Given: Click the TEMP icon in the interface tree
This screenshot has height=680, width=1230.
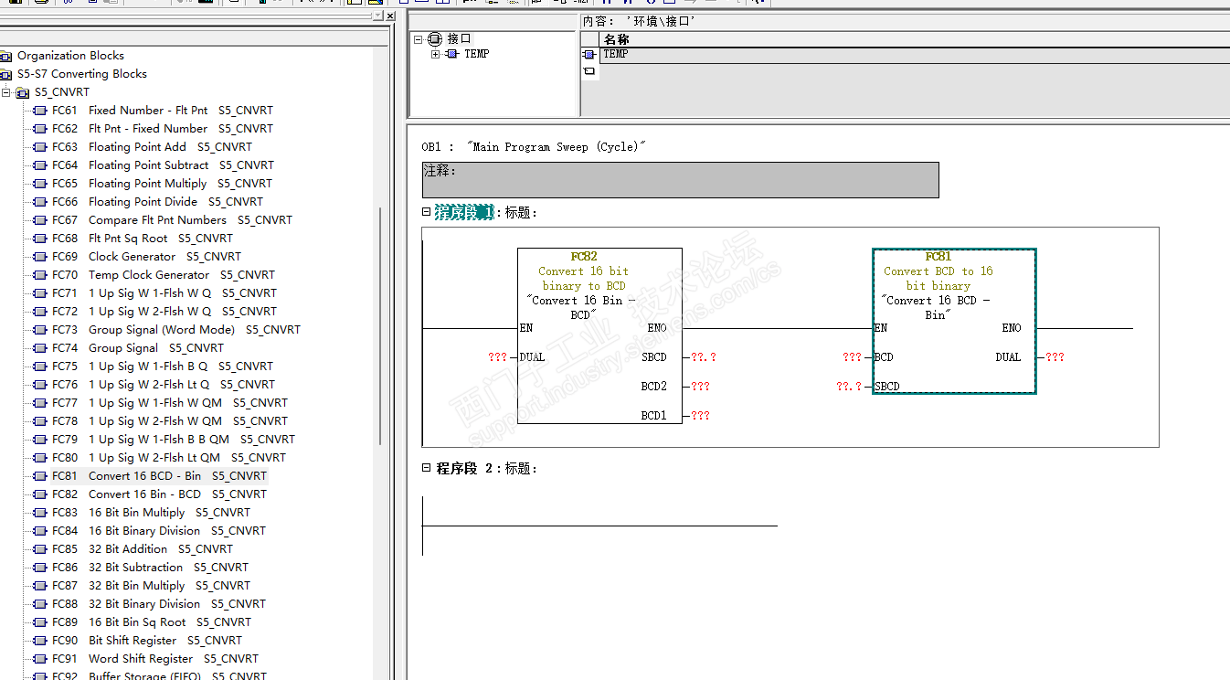Looking at the screenshot, I should point(452,54).
